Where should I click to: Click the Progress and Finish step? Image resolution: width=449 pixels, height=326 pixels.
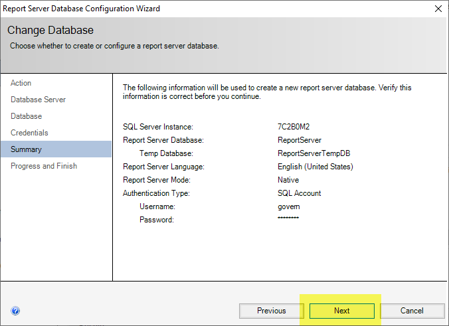[x=44, y=166]
